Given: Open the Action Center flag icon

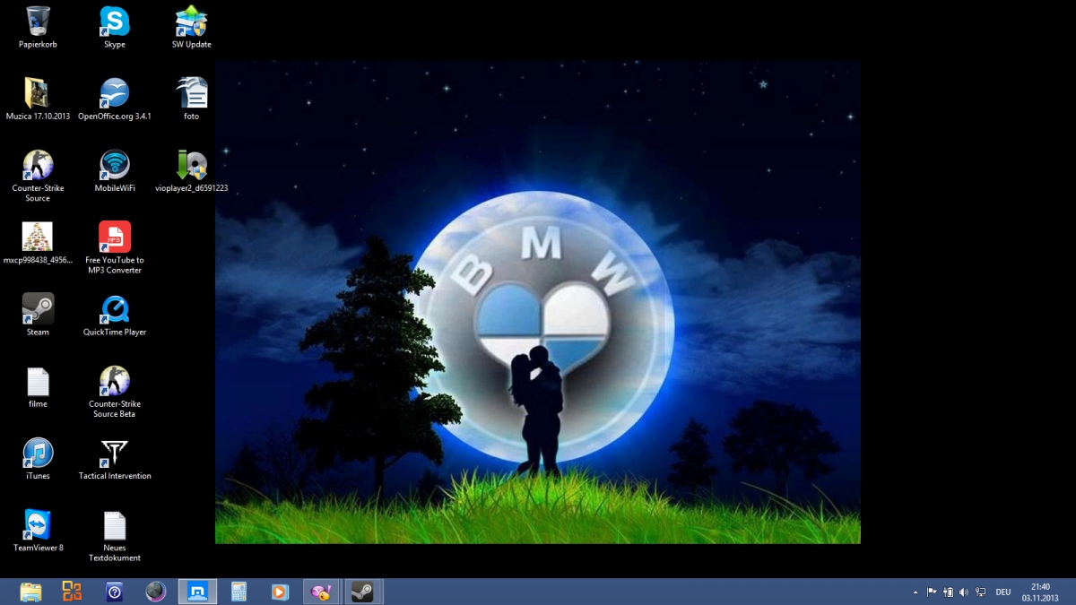Looking at the screenshot, I should 932,592.
